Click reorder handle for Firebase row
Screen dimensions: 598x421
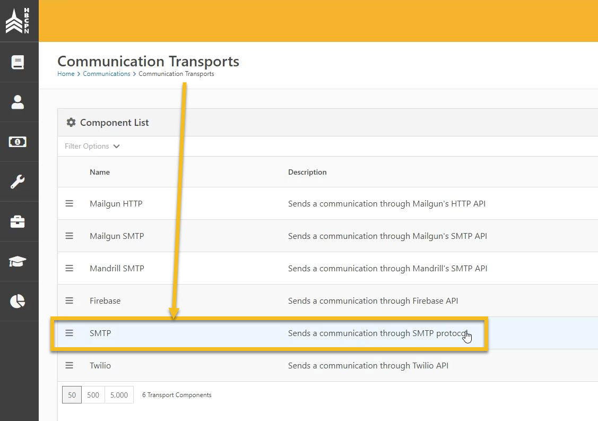(x=69, y=301)
